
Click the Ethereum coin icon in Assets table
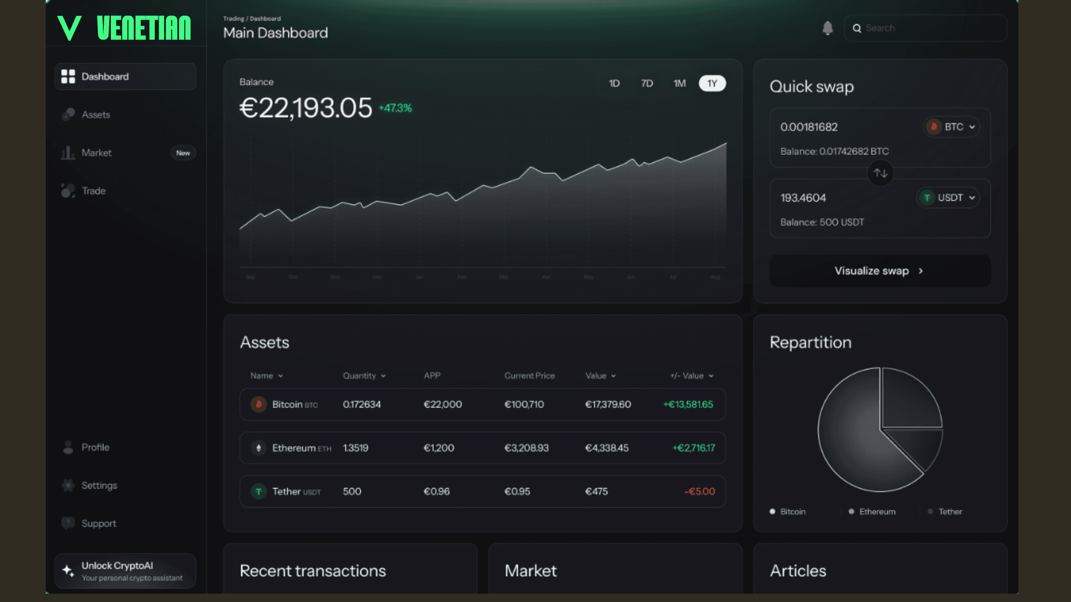pyautogui.click(x=259, y=448)
